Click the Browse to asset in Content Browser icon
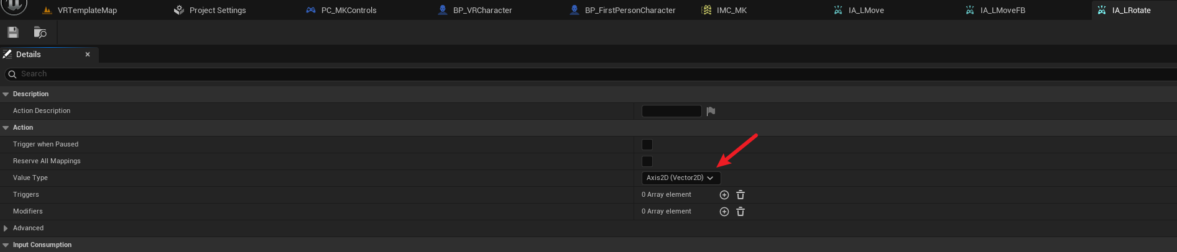Image resolution: width=1177 pixels, height=252 pixels. (x=40, y=32)
